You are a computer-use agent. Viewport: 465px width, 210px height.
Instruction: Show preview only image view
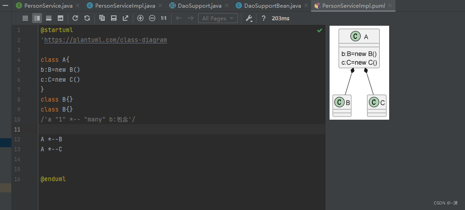[60, 19]
